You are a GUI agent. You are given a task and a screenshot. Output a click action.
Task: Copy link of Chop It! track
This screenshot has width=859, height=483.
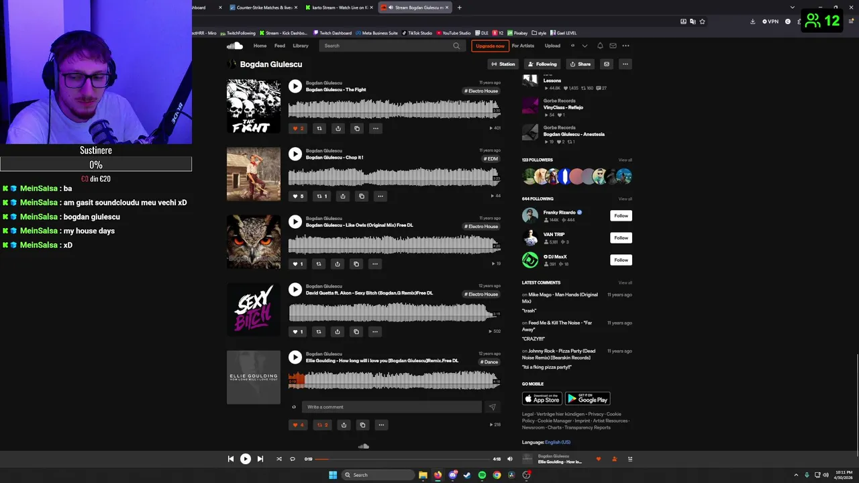(361, 196)
